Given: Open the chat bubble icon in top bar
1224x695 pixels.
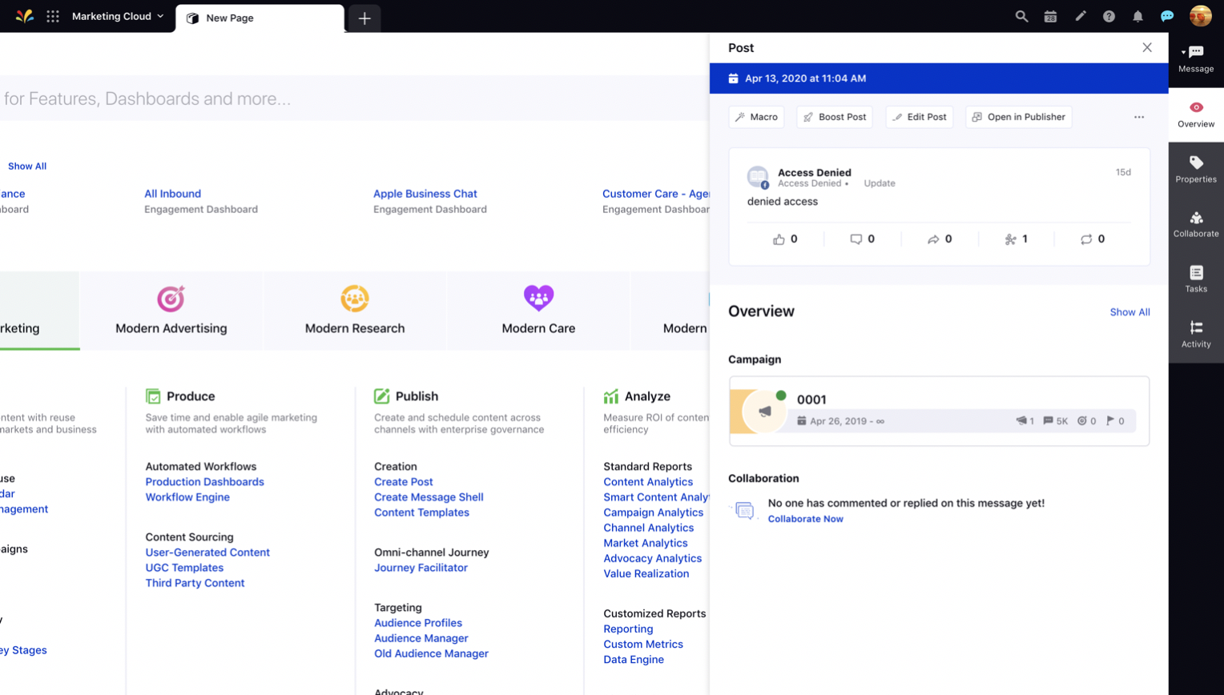Looking at the screenshot, I should 1167,16.
